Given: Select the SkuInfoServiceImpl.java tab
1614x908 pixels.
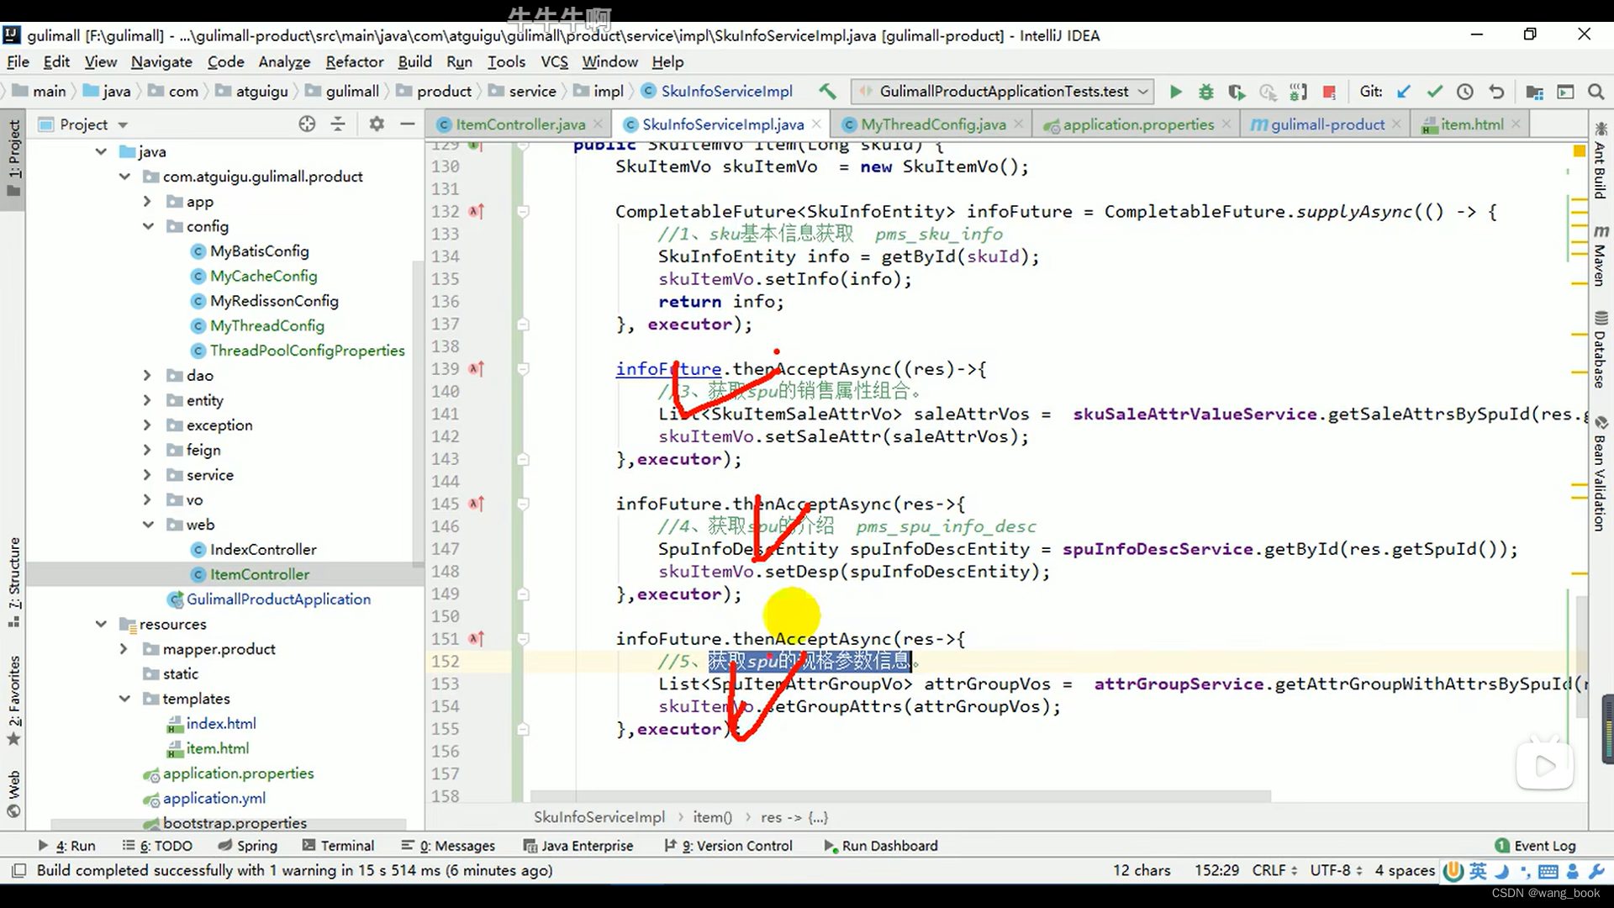Looking at the screenshot, I should coord(721,124).
